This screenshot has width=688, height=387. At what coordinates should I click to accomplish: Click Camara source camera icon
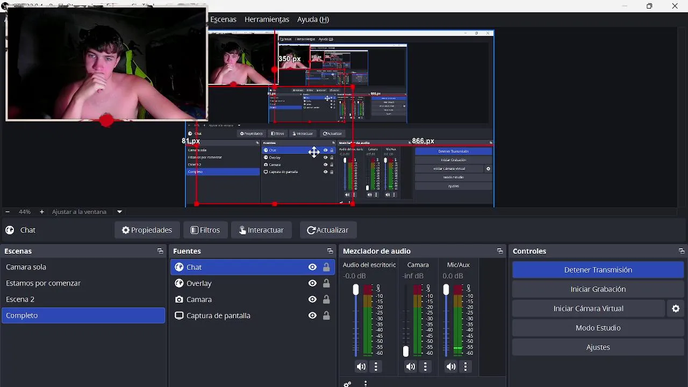(x=179, y=299)
